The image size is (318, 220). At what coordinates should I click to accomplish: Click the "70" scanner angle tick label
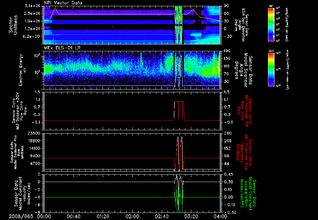tap(226, 74)
